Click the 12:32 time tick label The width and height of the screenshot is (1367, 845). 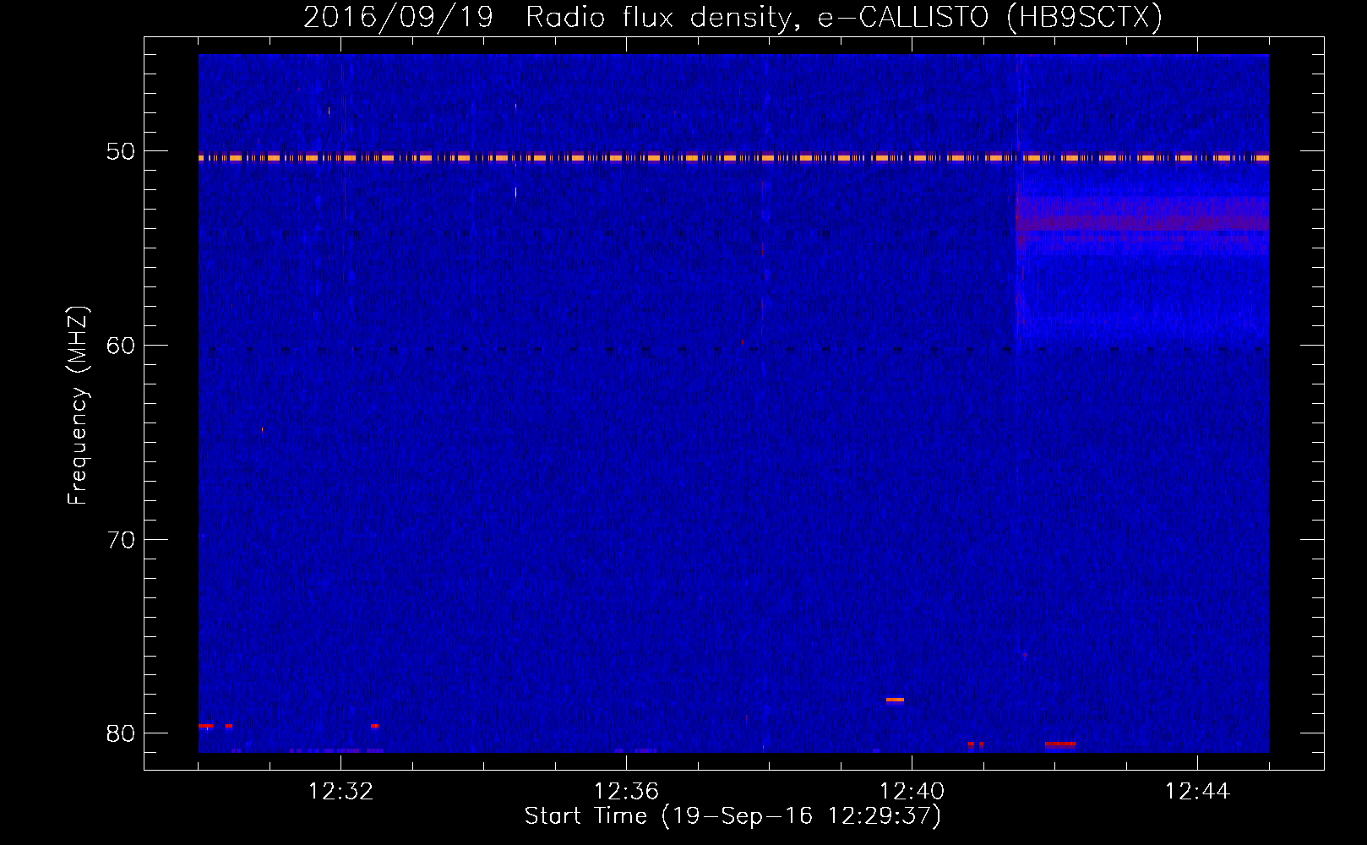click(341, 791)
